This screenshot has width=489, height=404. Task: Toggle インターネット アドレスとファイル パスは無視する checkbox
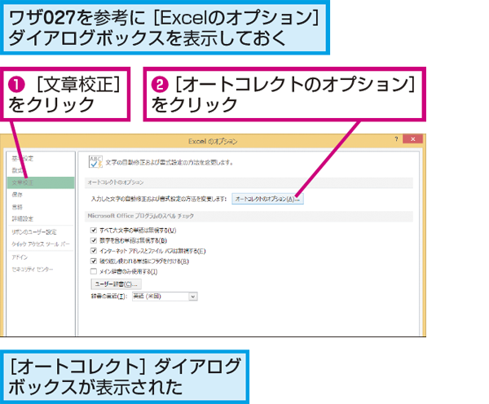pyautogui.click(x=94, y=251)
